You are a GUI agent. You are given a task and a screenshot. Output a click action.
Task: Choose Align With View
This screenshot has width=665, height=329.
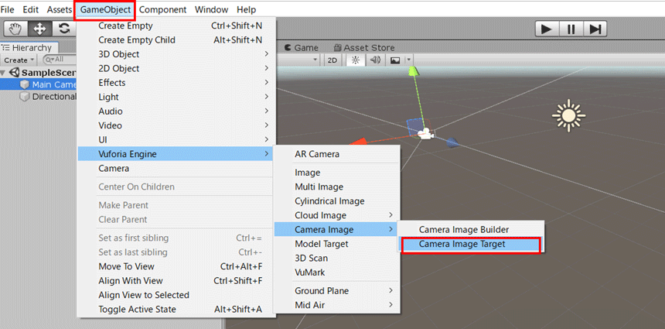(177, 280)
